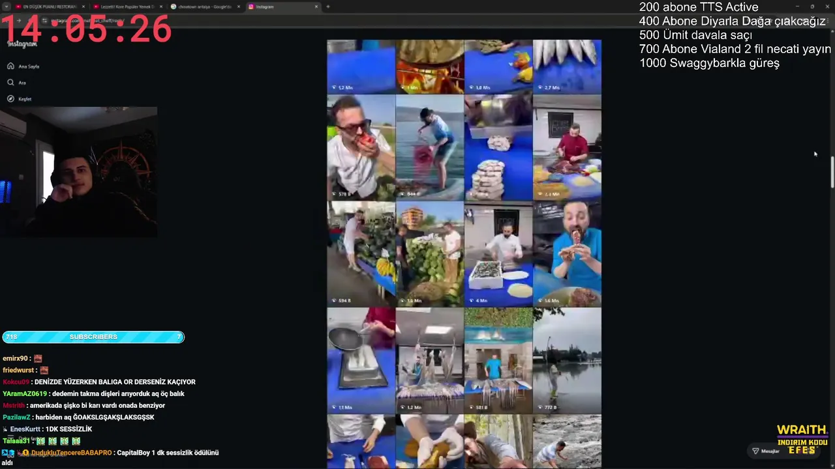Click the '200 abone TTS Active' goal text
Image resolution: width=835 pixels, height=469 pixels.
tap(699, 7)
